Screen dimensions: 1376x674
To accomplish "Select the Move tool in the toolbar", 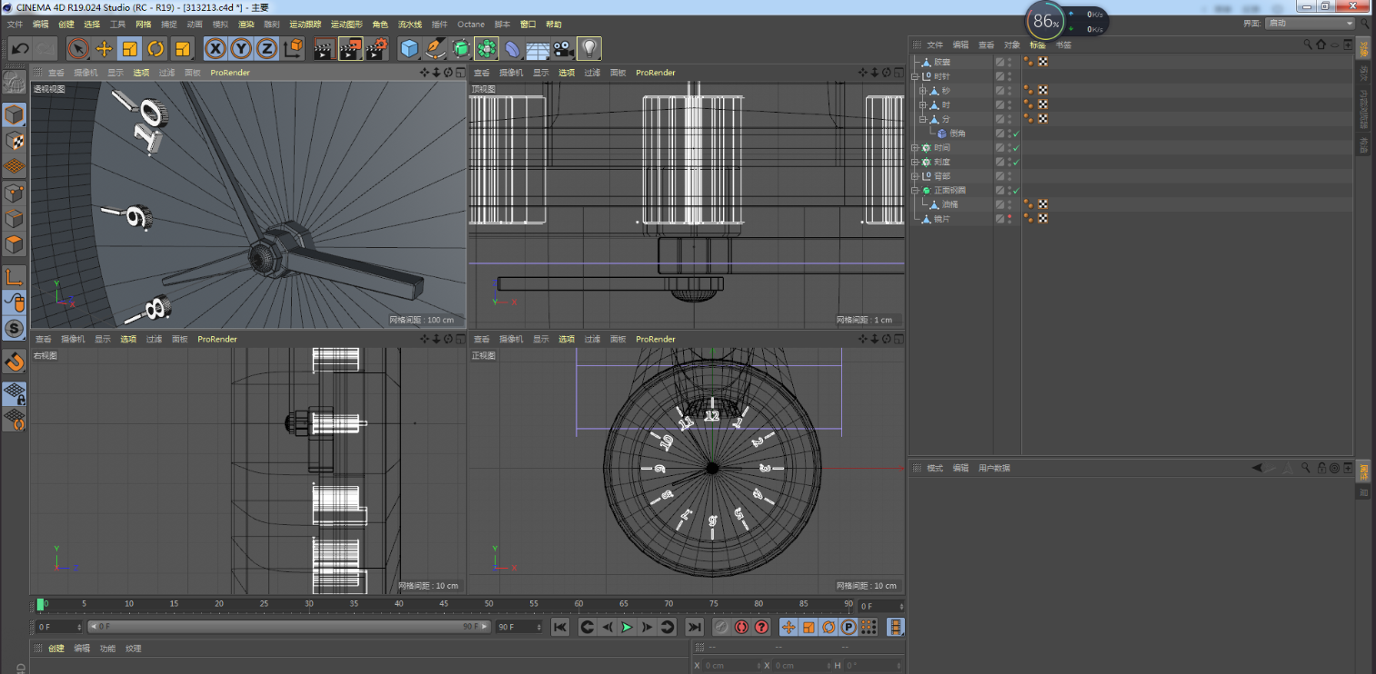I will coord(104,48).
